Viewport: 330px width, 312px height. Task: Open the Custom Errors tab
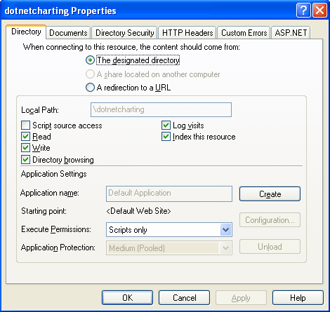click(244, 33)
